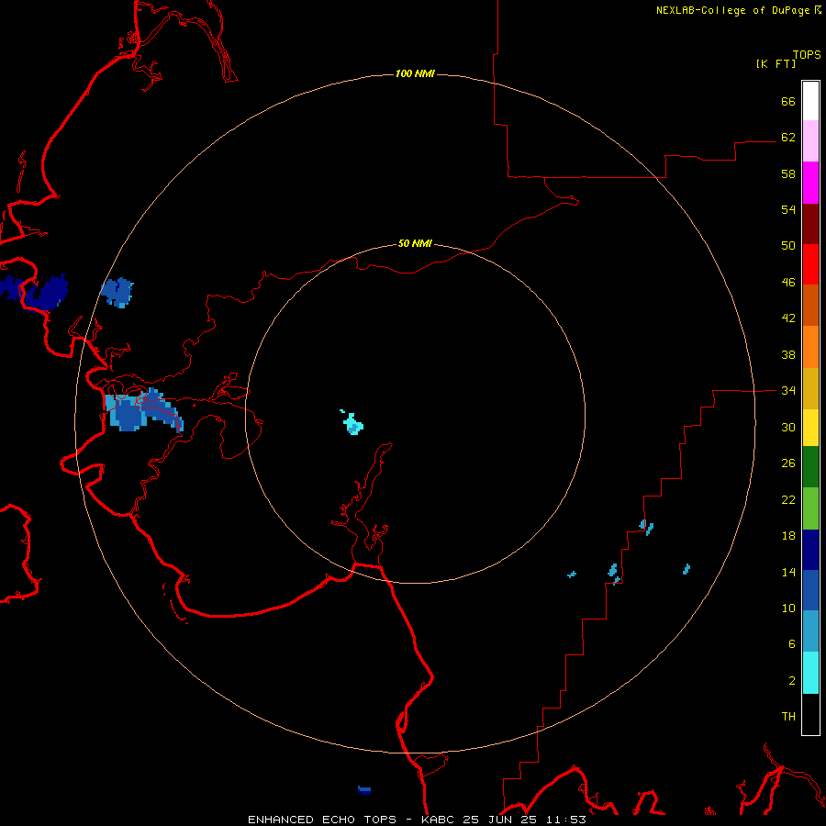The image size is (826, 826).
Task: Click the white swatch in the tops legend
Action: (x=810, y=101)
